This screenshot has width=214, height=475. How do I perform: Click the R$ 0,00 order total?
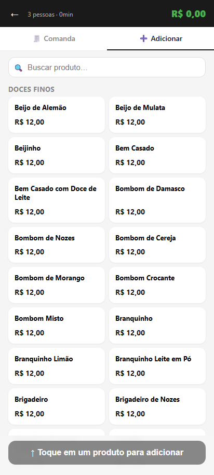point(189,14)
